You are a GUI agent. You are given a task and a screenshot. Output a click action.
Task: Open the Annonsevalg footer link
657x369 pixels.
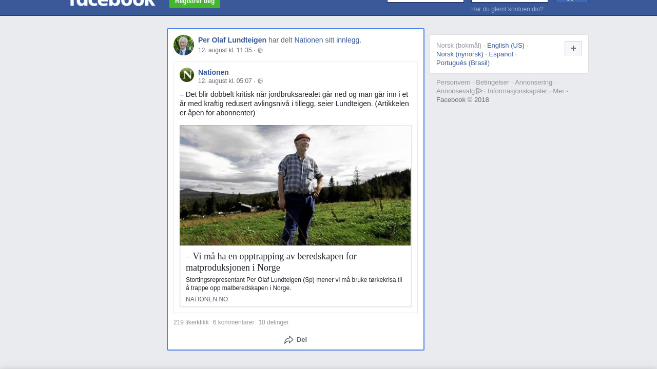[x=459, y=91]
